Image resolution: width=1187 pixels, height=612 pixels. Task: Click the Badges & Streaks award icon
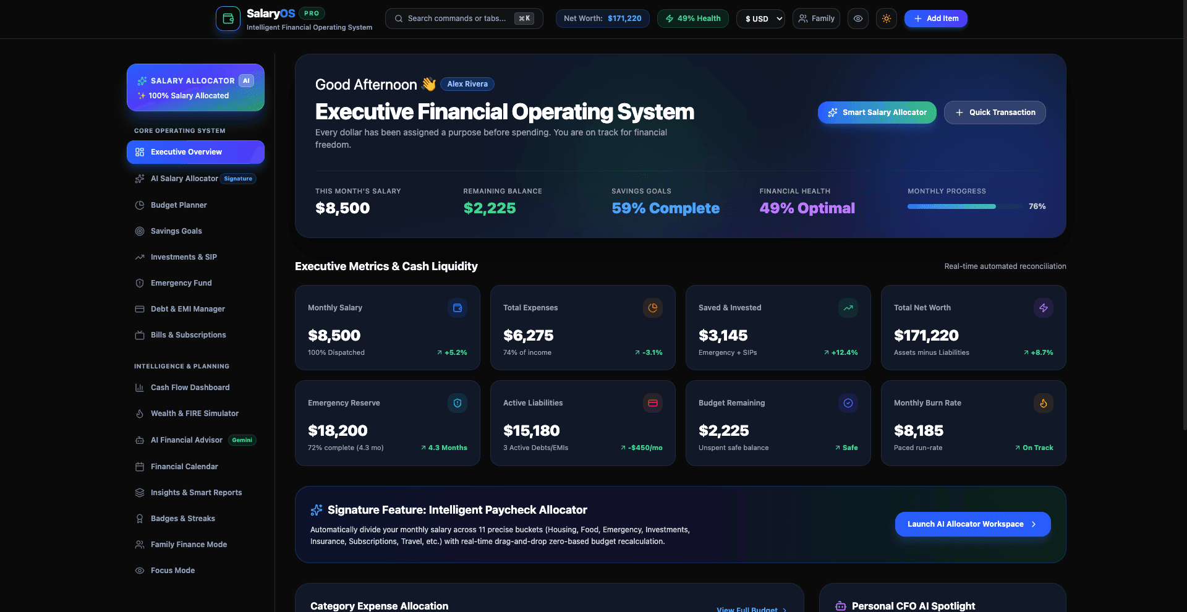[x=140, y=519]
